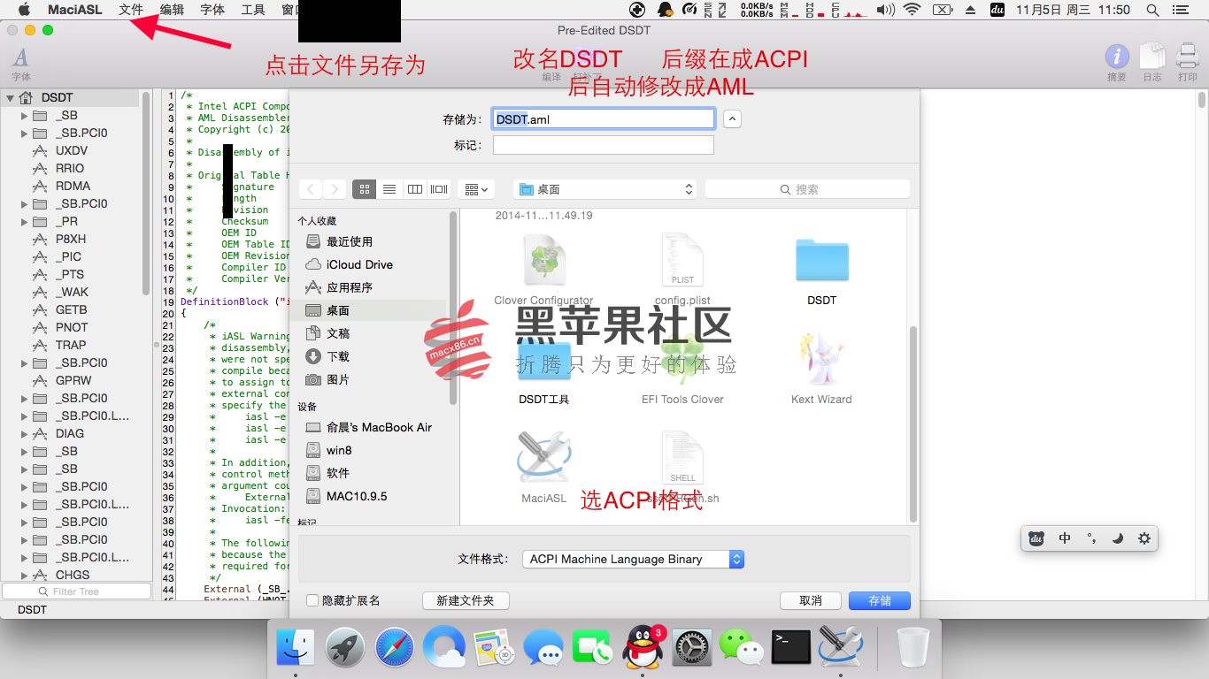This screenshot has height=679, width=1209.
Task: Select 下载 in the sidebar
Action: click(338, 356)
